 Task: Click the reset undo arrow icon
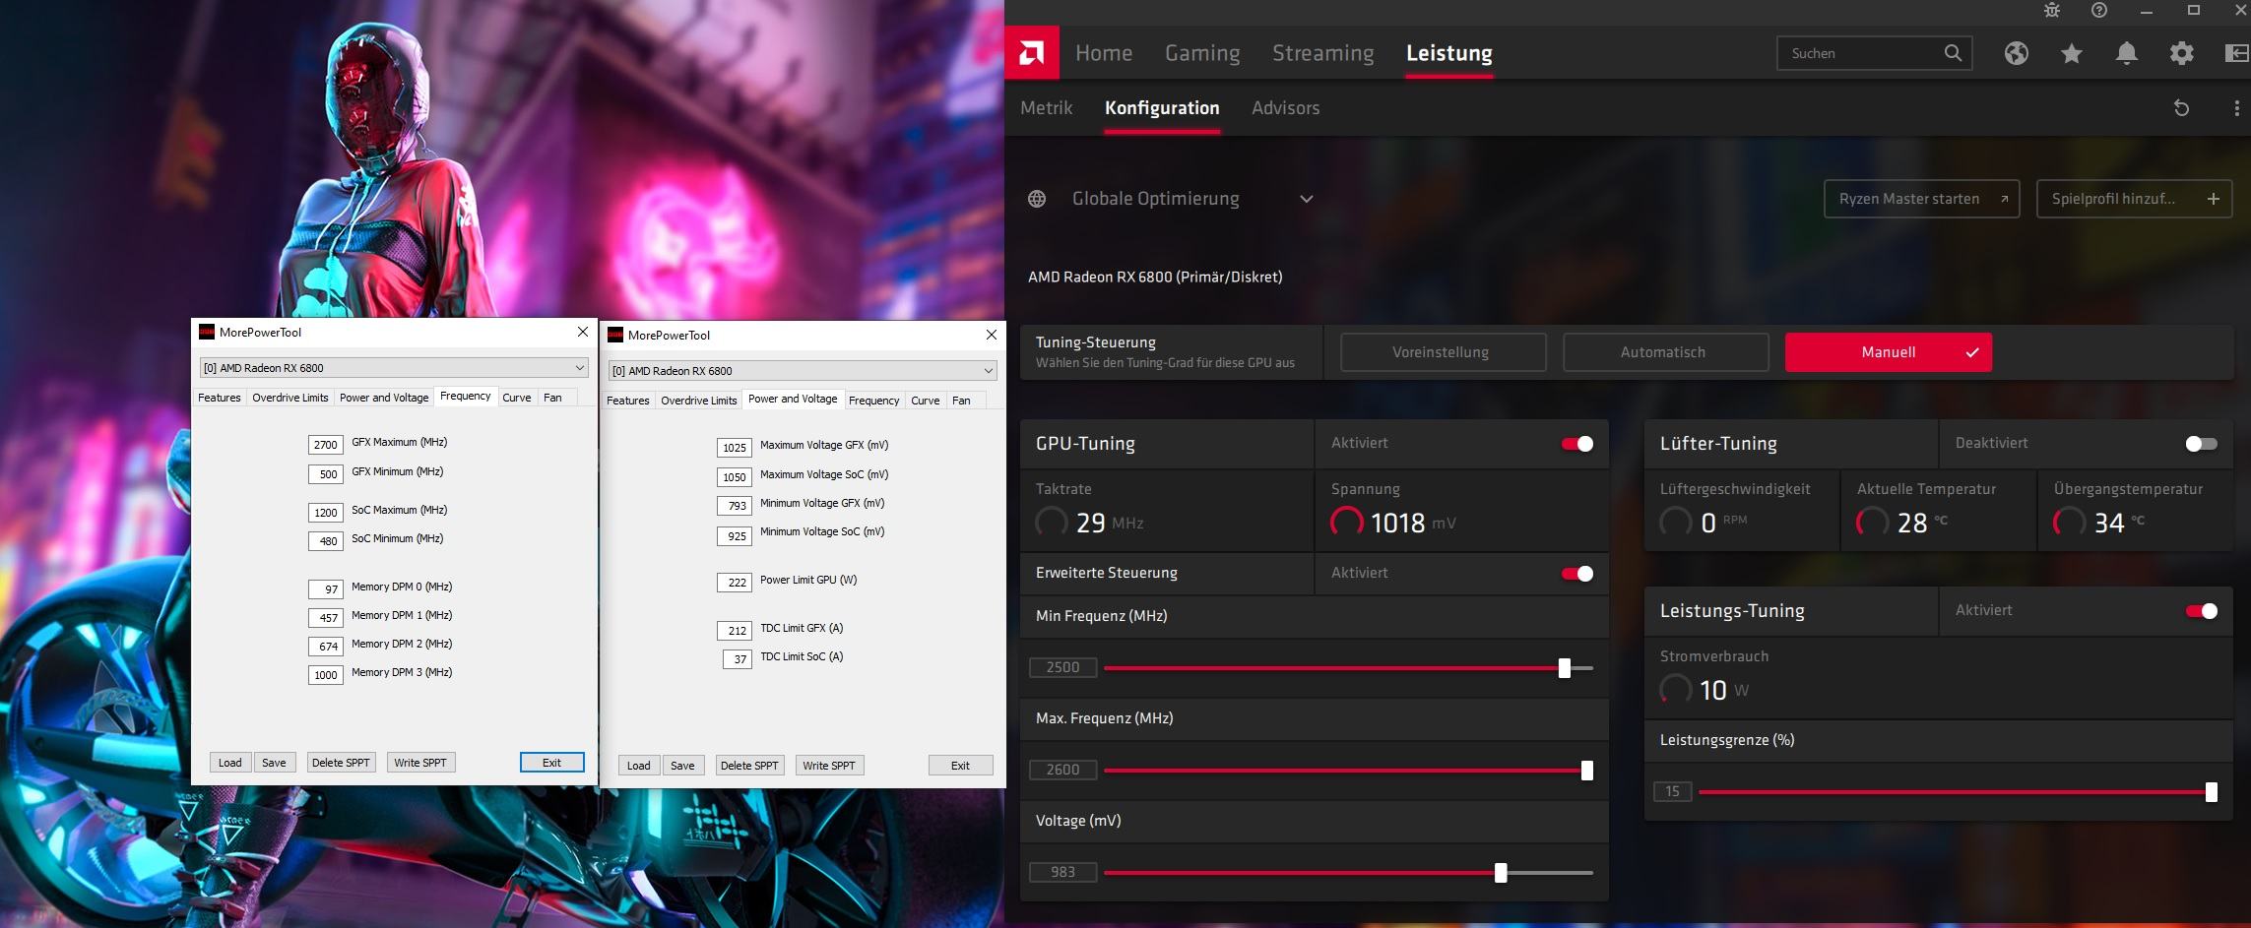2181,108
